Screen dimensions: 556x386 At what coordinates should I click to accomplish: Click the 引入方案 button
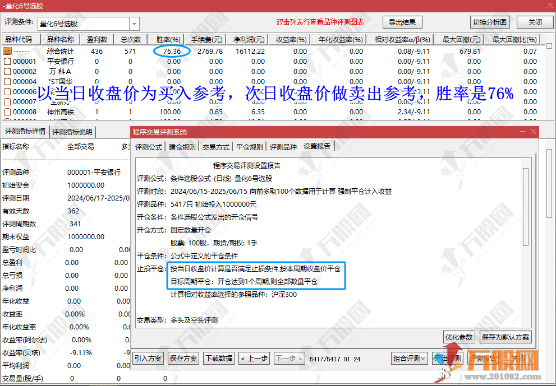pyautogui.click(x=148, y=359)
